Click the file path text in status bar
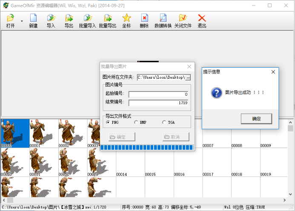Image resolution: width=295 pixels, height=211 pixels. click(46, 207)
